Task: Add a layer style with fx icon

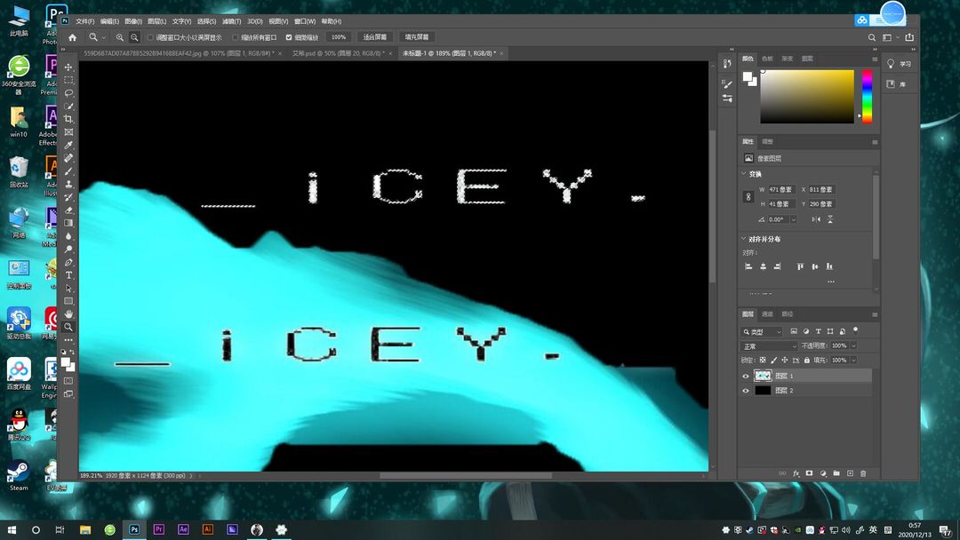Action: coord(796,473)
